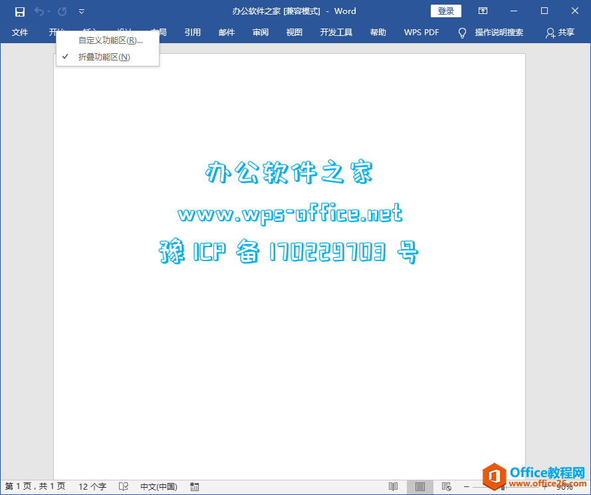The image size is (591, 495).
Task: Minimize the Word window
Action: 514,11
